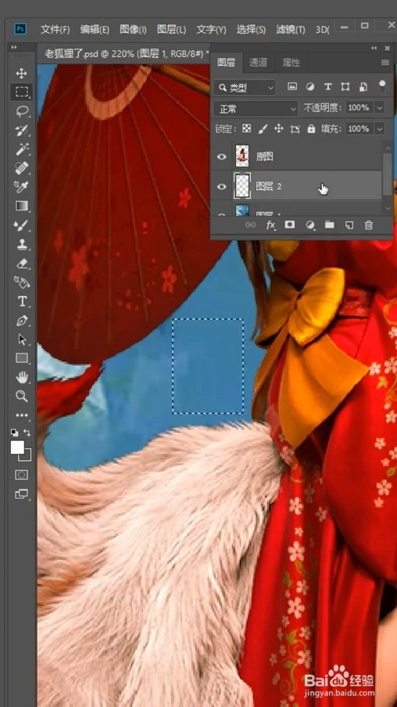
Task: Swap foreground and background colors
Action: [x=27, y=432]
